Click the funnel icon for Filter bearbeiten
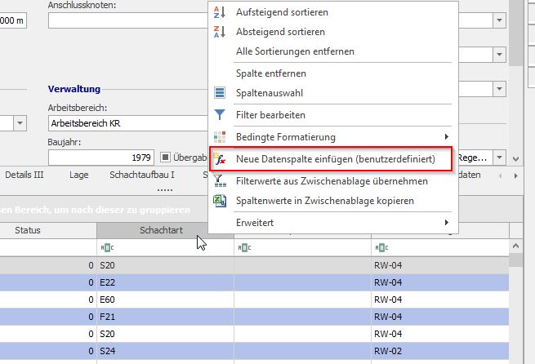535x364 pixels. click(x=219, y=115)
